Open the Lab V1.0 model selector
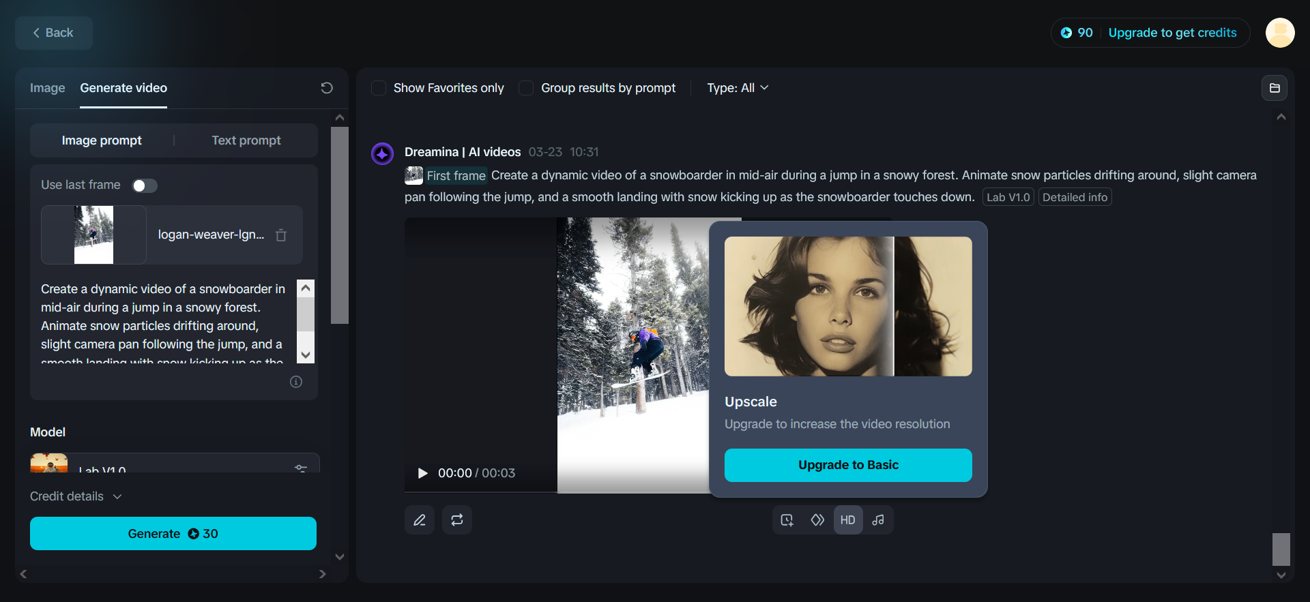The width and height of the screenshot is (1310, 602). [175, 463]
